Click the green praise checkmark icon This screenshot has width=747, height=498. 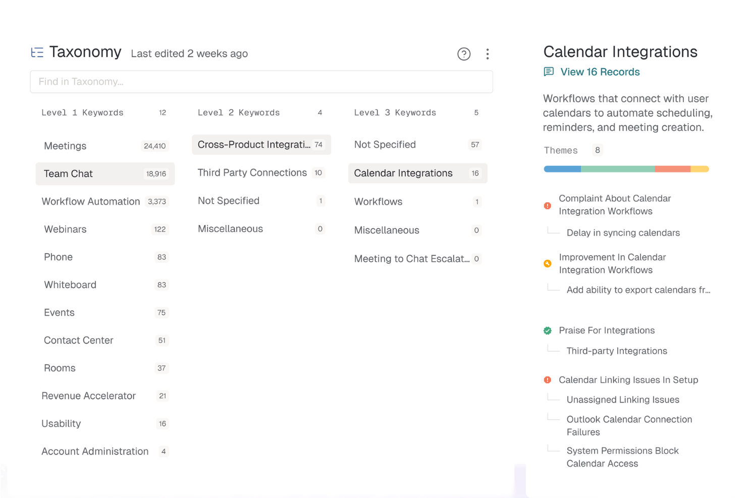click(548, 330)
